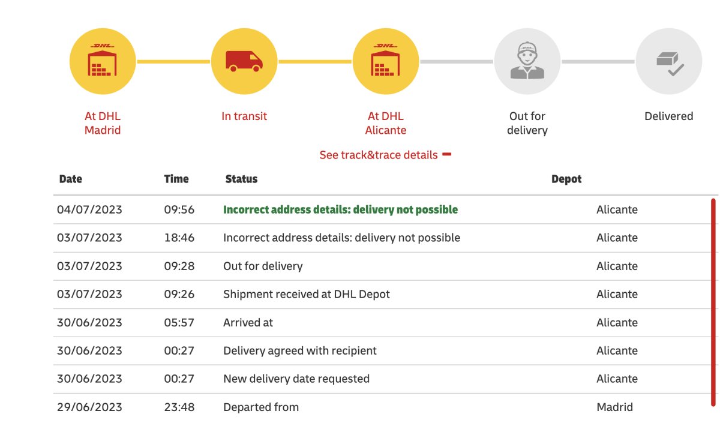Viewport: 720px width, 435px height.
Task: Click the DHL Madrid warehouse icon
Action: pos(103,61)
